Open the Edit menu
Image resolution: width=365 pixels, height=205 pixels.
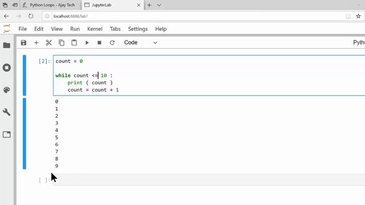click(39, 29)
